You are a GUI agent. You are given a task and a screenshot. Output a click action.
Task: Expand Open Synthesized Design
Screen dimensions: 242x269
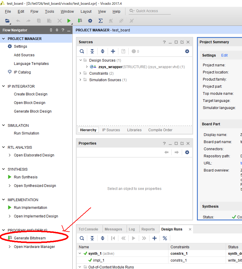coord(10,186)
